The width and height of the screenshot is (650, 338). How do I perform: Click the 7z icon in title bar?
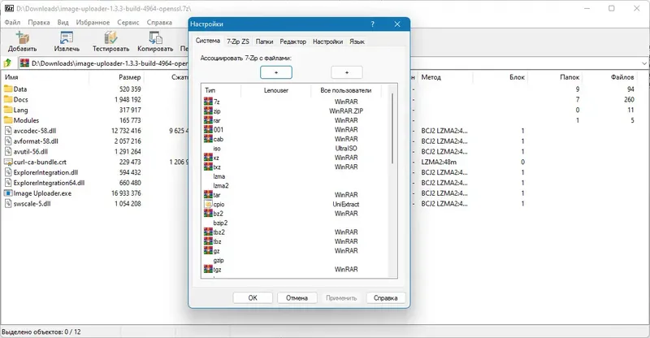pyautogui.click(x=8, y=8)
